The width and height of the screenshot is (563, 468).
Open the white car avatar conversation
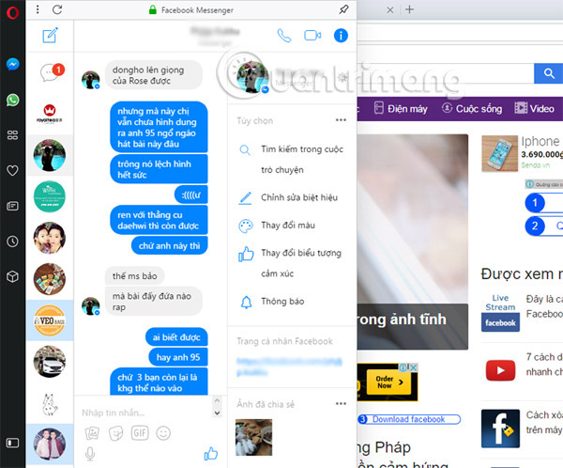coord(50,362)
